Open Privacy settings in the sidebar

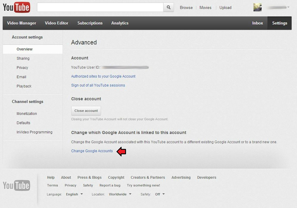coord(22,68)
